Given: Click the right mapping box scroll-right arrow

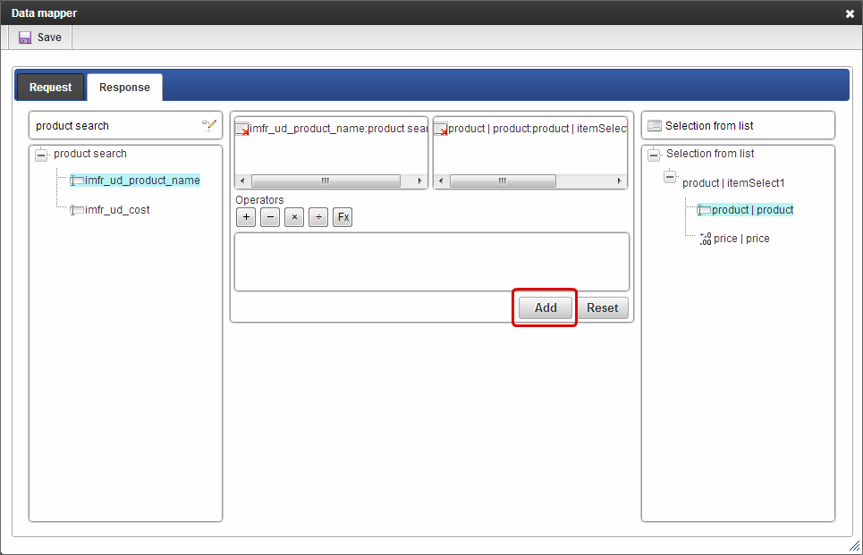Looking at the screenshot, I should point(619,181).
